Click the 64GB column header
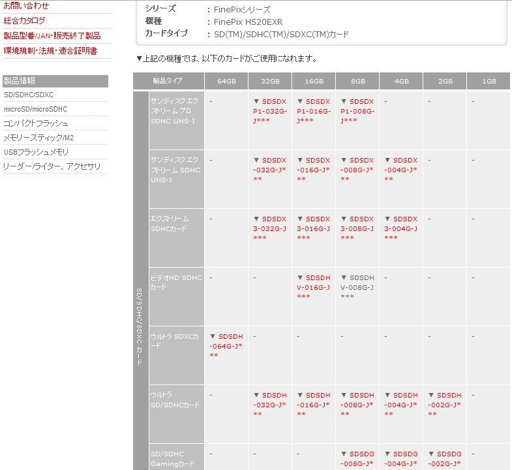The height and width of the screenshot is (470, 512). pyautogui.click(x=226, y=81)
